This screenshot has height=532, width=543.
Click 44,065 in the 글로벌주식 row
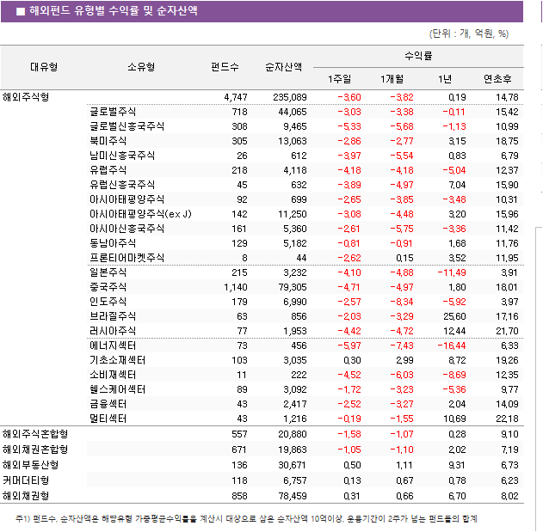point(293,112)
